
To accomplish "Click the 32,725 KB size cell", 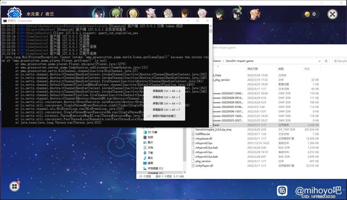I will (312, 166).
